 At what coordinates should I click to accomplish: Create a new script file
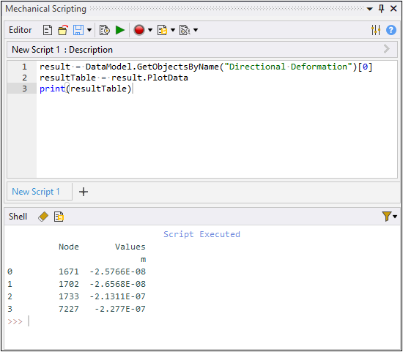(48, 30)
